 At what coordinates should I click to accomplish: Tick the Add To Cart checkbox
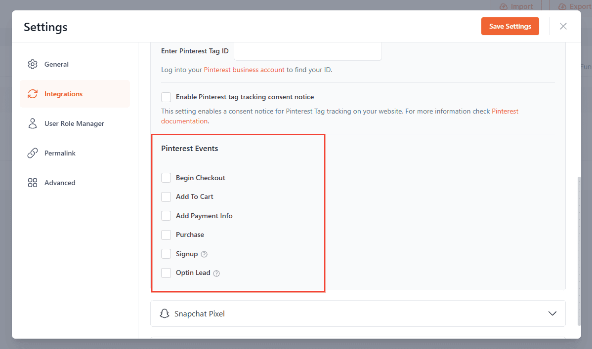[x=166, y=197]
